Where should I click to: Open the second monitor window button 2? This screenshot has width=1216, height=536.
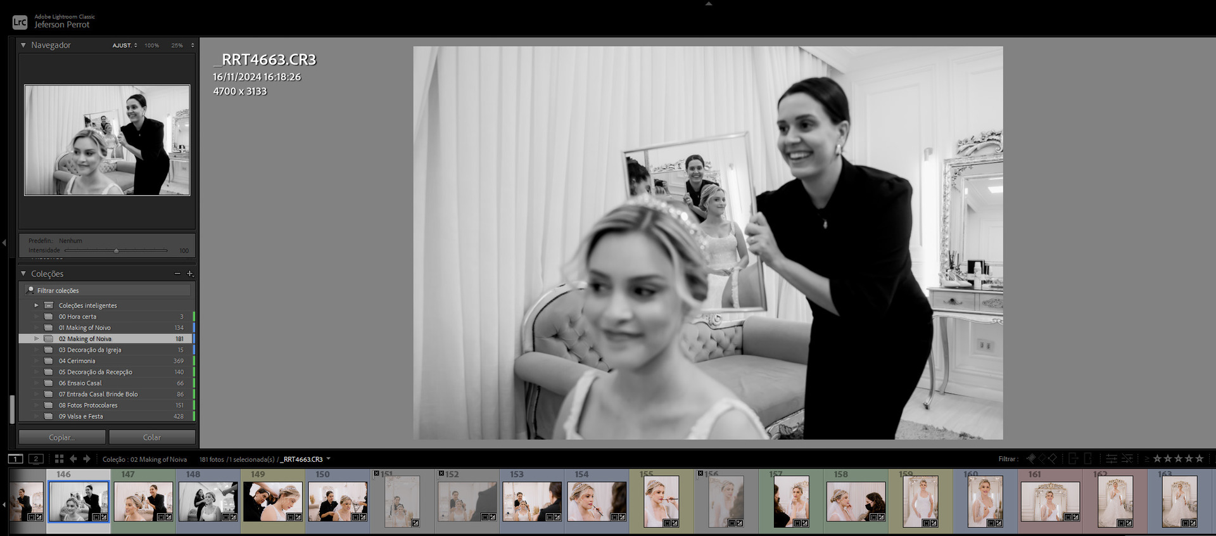click(36, 459)
